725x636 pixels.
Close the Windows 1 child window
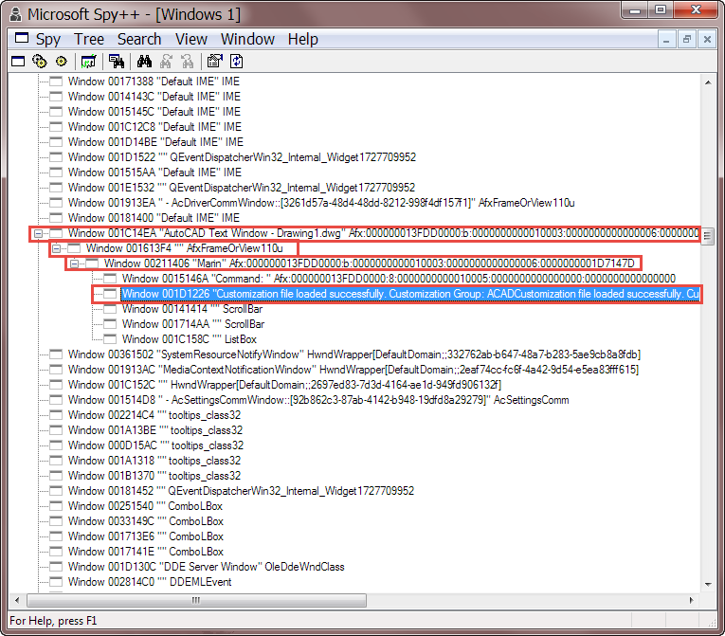(x=707, y=39)
